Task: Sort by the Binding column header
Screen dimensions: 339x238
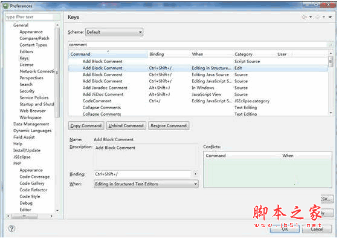Action: (x=169, y=54)
